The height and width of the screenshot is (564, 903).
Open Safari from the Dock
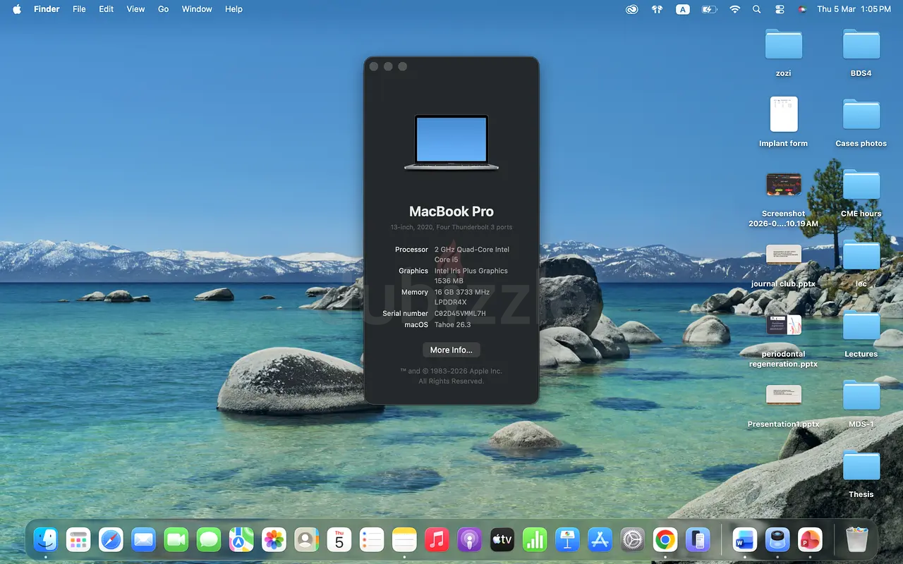[x=111, y=541]
